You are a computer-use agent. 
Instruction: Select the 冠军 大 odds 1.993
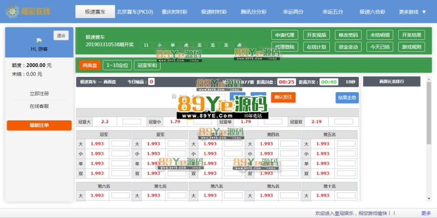(x=97, y=144)
